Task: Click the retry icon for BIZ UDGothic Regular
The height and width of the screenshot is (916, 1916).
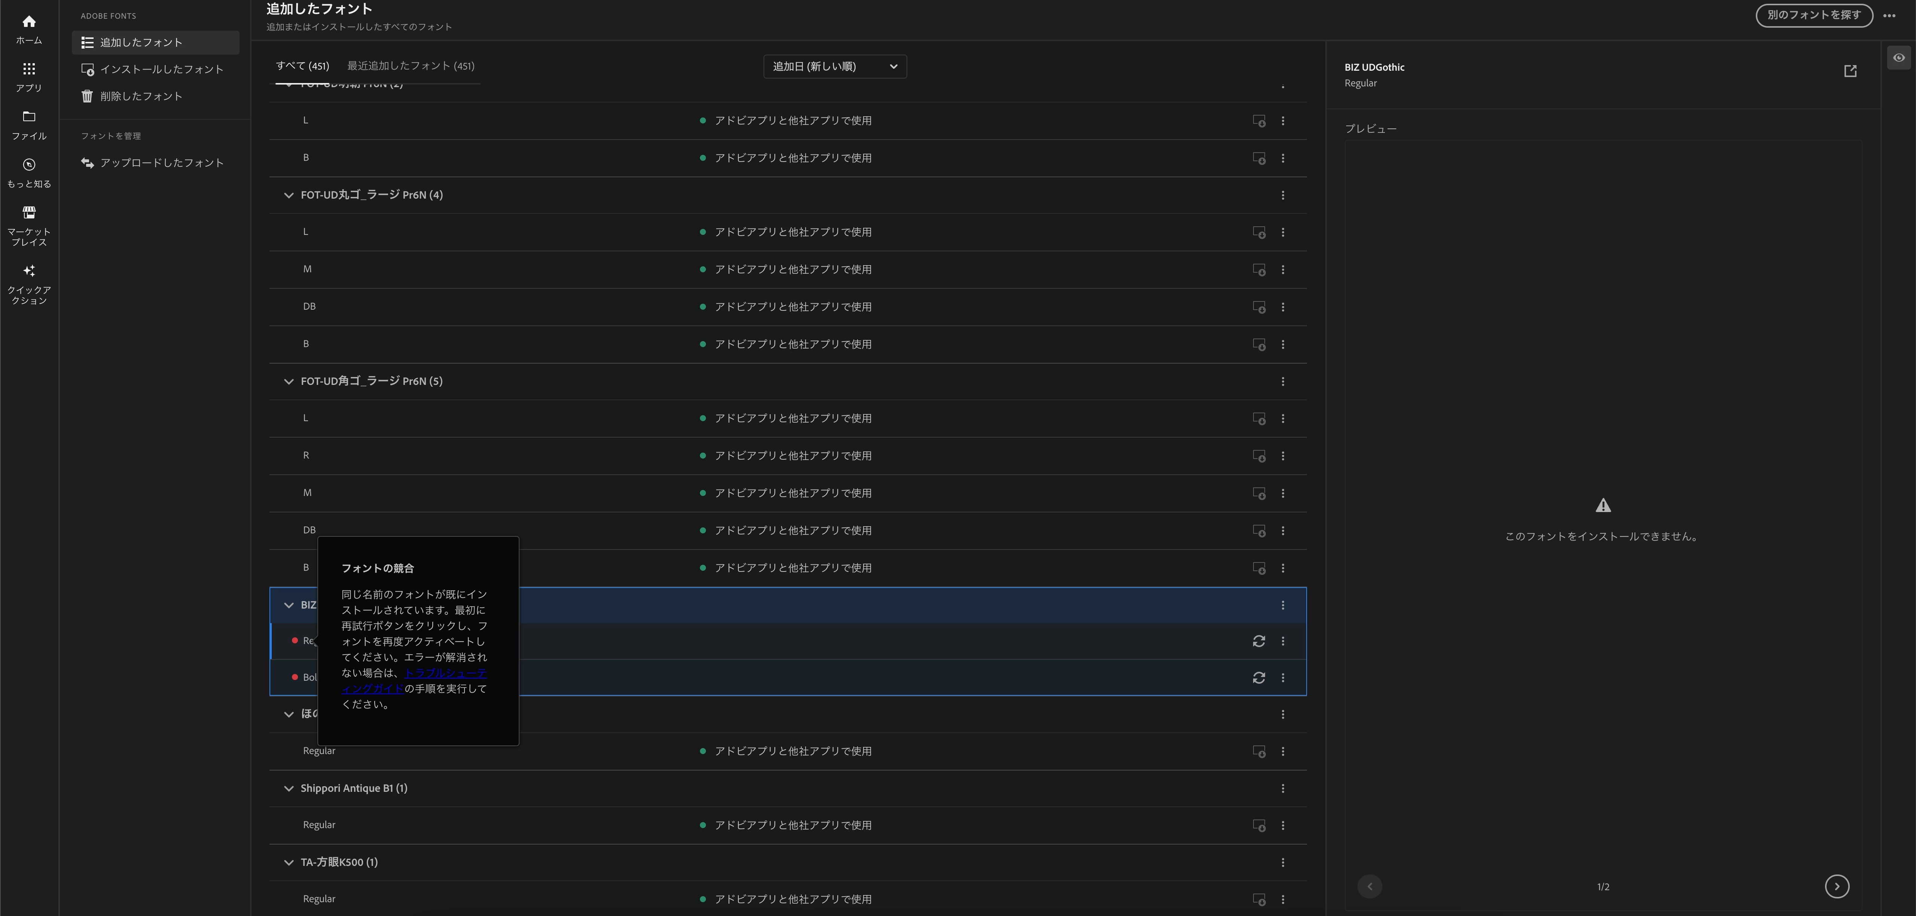Action: point(1258,641)
